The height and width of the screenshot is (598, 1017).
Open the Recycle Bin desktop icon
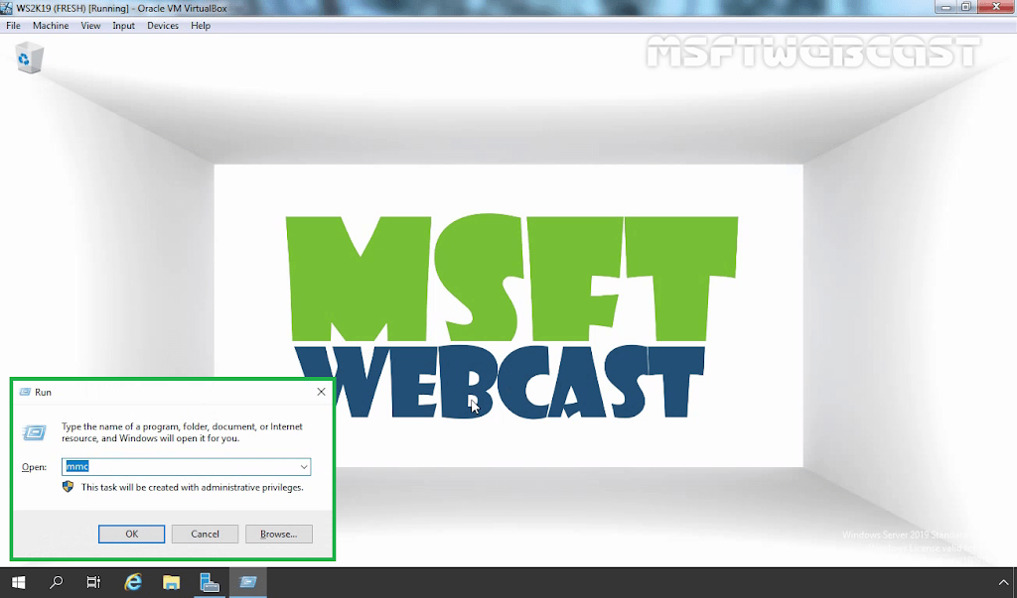tap(29, 59)
